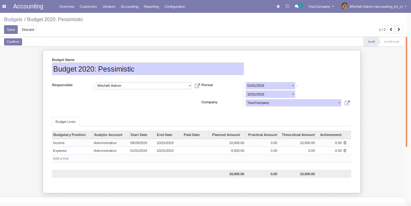Open the Company selection dropdown

click(339, 103)
